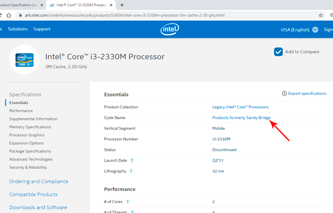The height and width of the screenshot is (213, 333).
Task: Click the i3-2330M processor number value
Action: (222, 139)
